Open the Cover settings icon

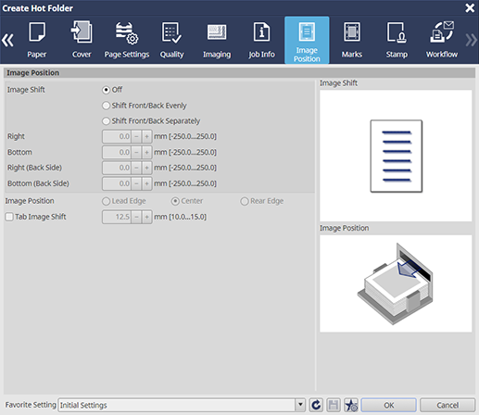(x=82, y=40)
